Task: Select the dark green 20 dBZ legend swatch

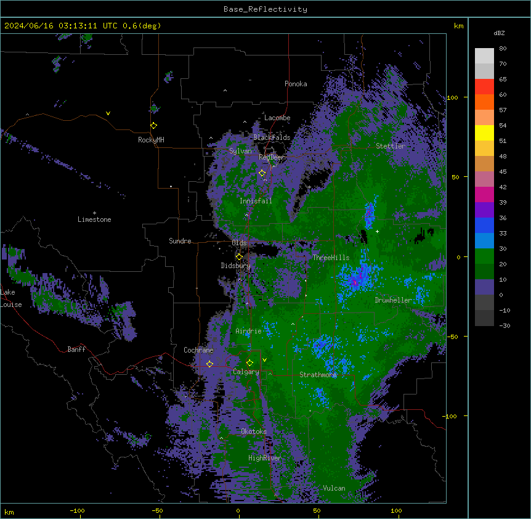Action: pos(484,271)
